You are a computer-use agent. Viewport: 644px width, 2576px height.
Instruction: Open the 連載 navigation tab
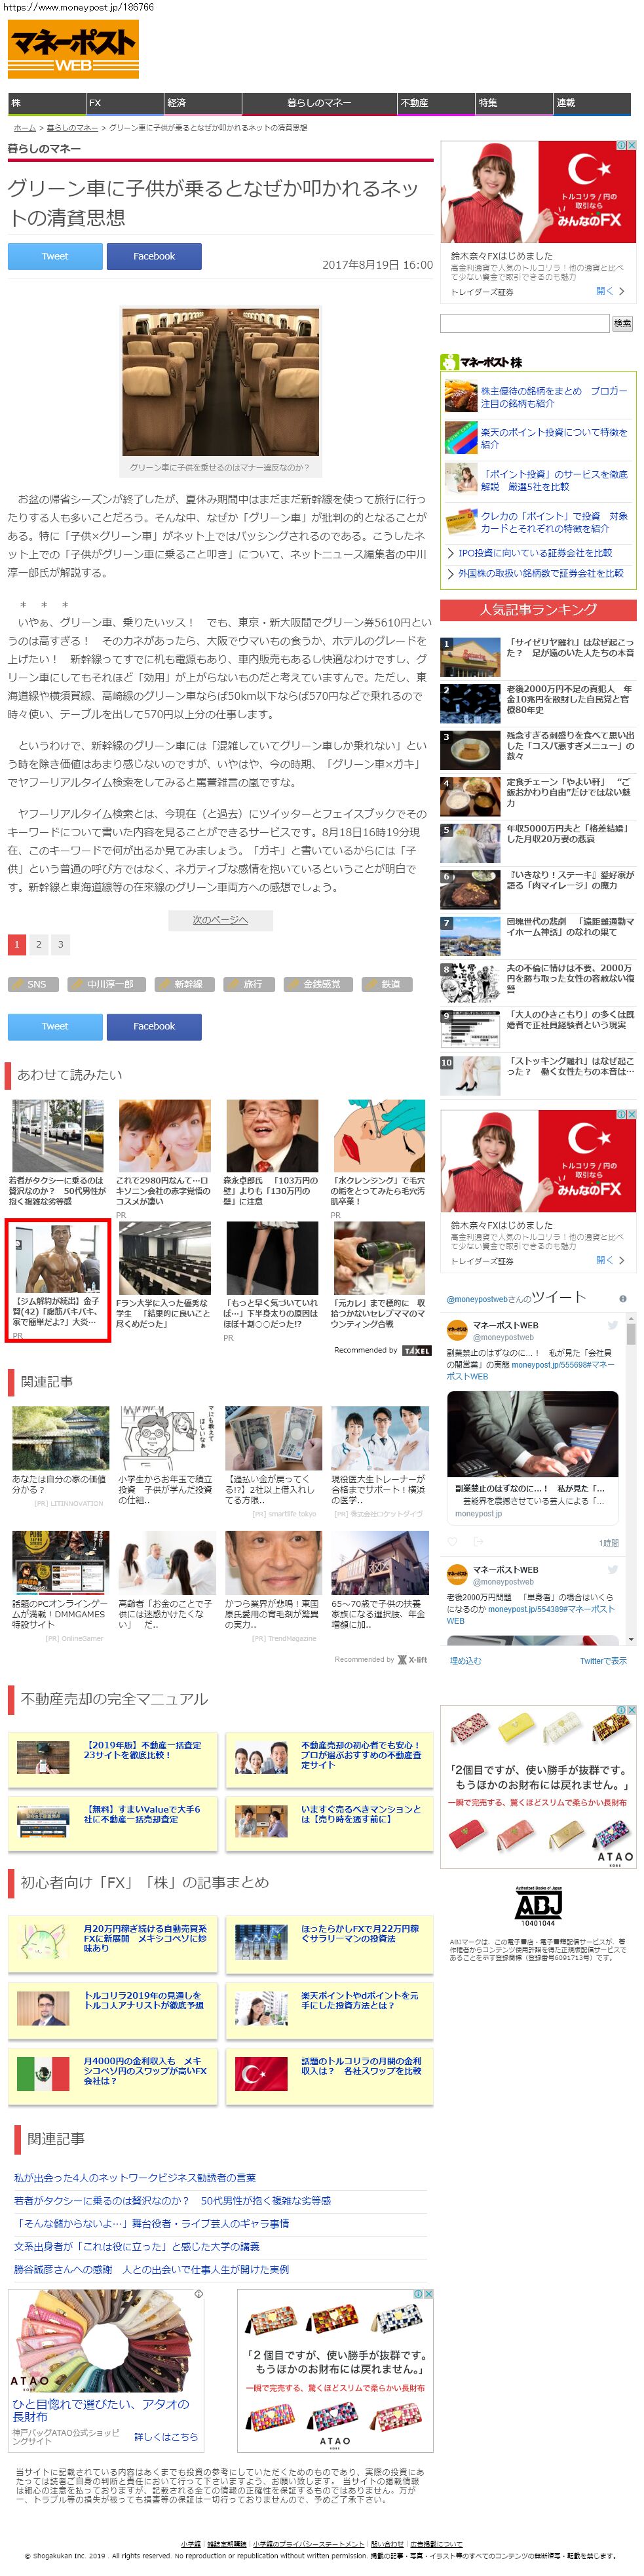(x=592, y=103)
